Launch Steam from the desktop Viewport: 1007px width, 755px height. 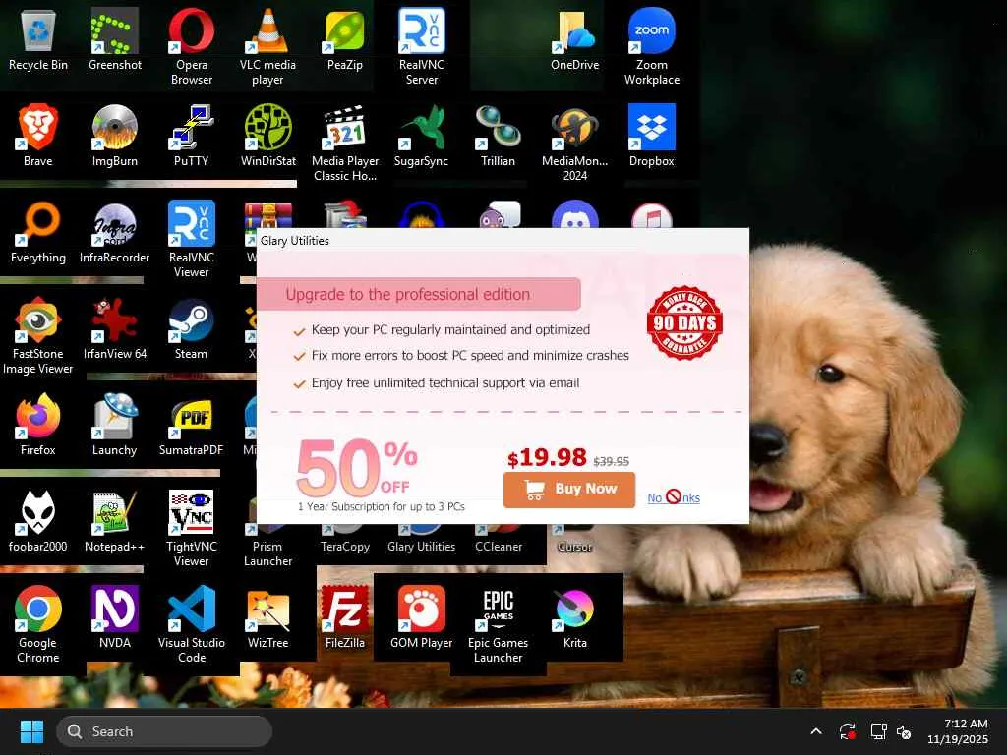coord(192,327)
